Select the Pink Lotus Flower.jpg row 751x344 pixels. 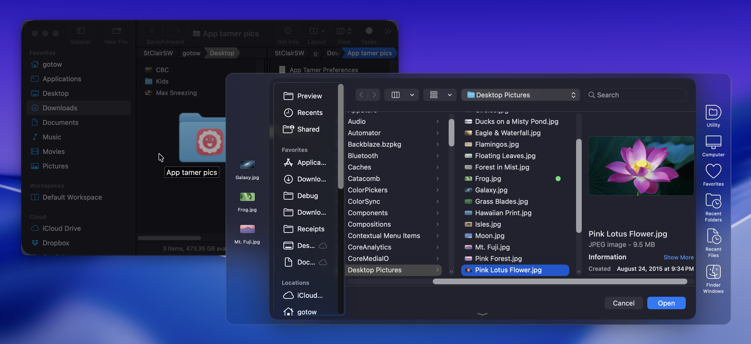click(x=515, y=270)
